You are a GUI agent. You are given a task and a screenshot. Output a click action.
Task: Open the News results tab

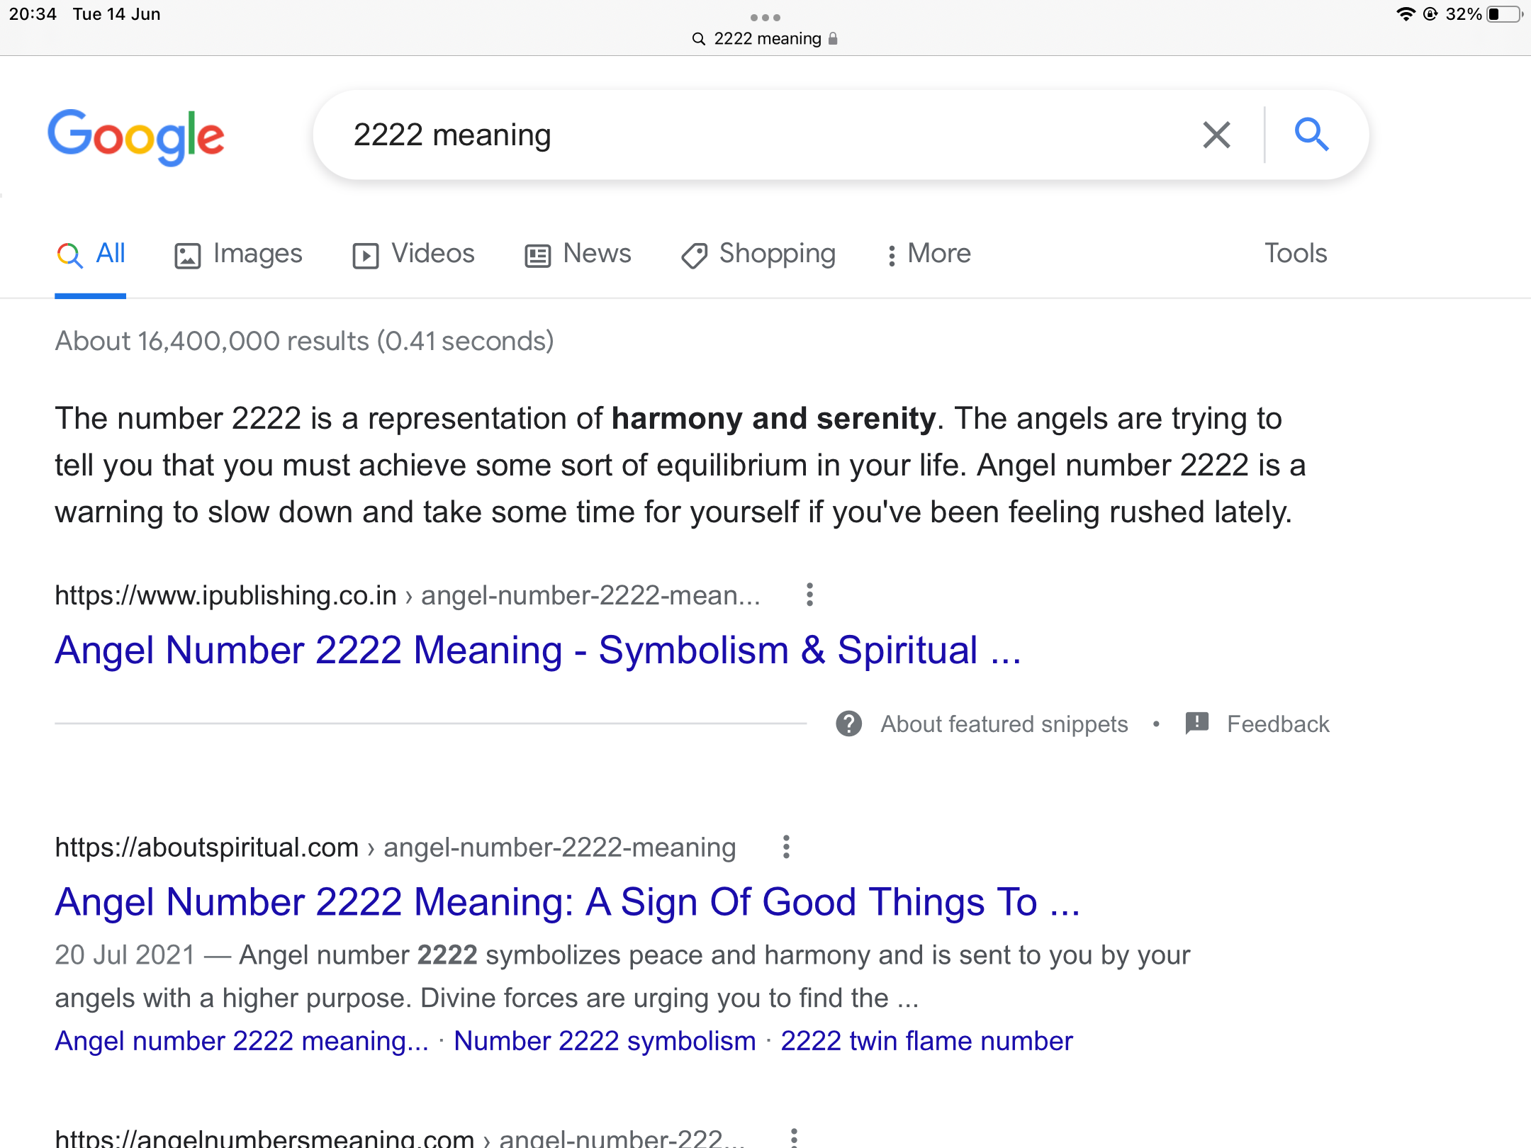pyautogui.click(x=578, y=254)
